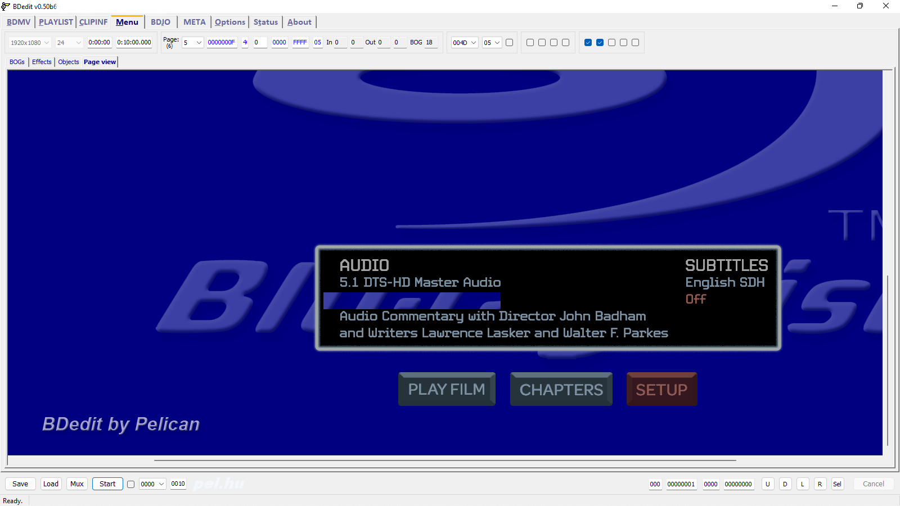Click the blue FFFF field
Screen dimensions: 900x506
click(300, 43)
